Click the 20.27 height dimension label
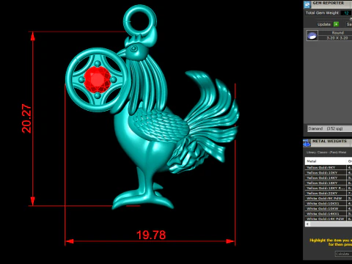352x264 pixels. point(26,119)
